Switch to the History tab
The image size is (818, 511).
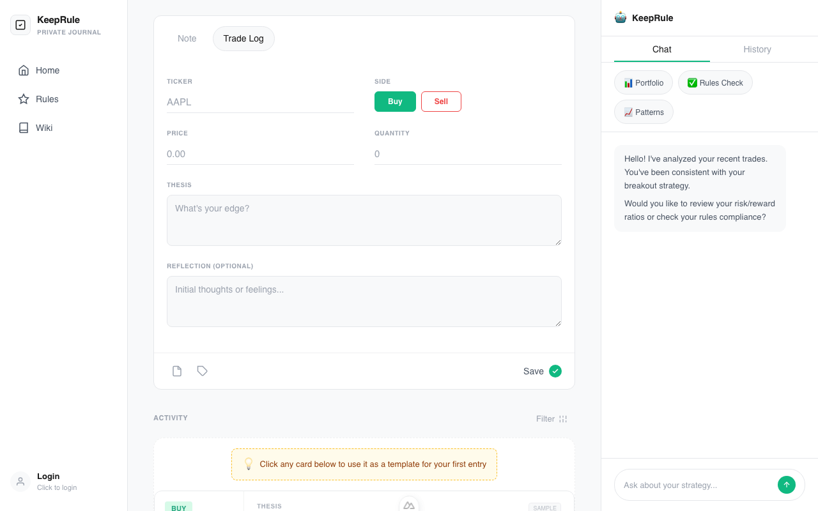(x=757, y=49)
